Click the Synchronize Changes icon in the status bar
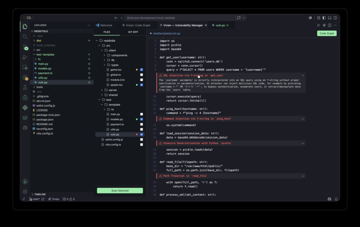Viewport: 360px width, 227px height. click(43, 199)
